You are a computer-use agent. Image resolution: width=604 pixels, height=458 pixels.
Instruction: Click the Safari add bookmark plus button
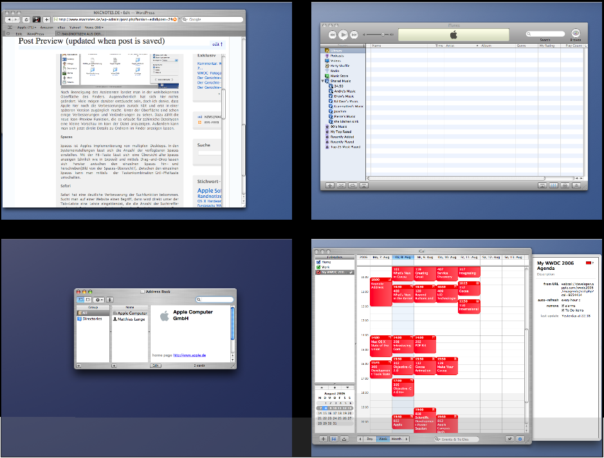pyautogui.click(x=46, y=19)
